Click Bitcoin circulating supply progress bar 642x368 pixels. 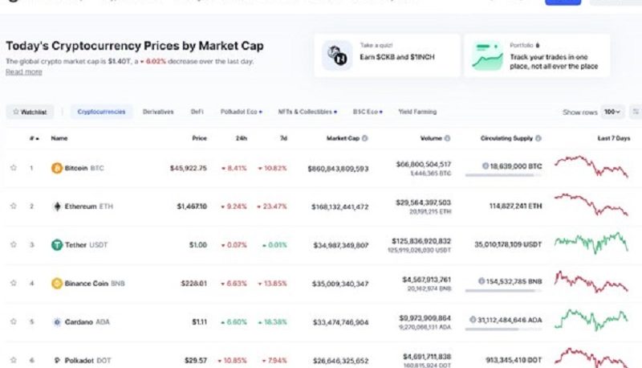(x=503, y=175)
